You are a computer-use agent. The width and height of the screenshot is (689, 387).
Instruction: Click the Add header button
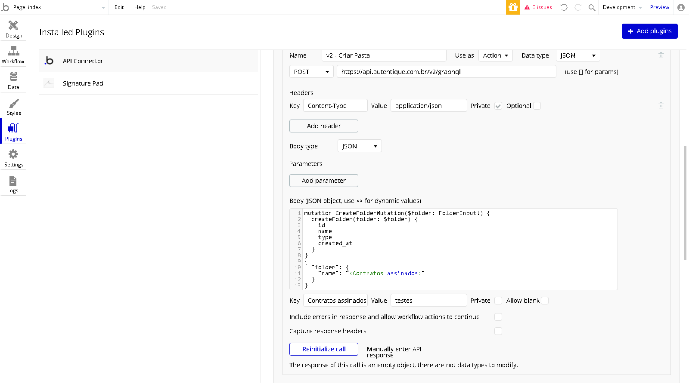(x=324, y=126)
